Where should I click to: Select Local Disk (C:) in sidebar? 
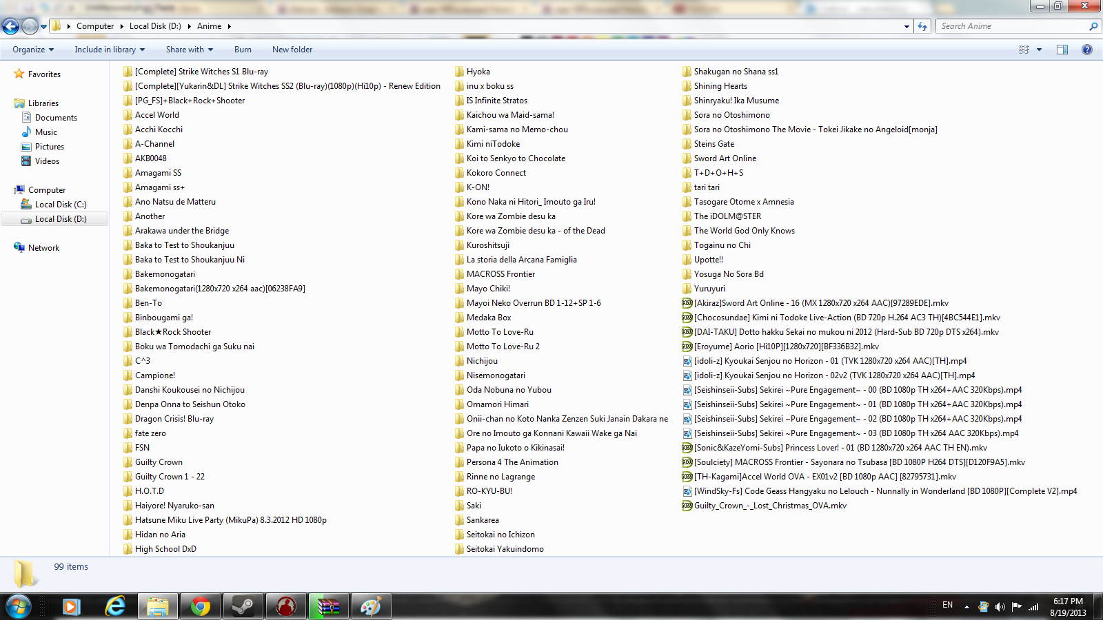point(61,205)
